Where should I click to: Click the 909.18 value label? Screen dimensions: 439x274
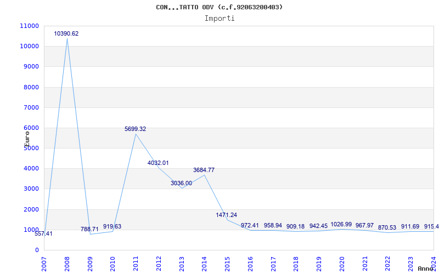pos(295,226)
